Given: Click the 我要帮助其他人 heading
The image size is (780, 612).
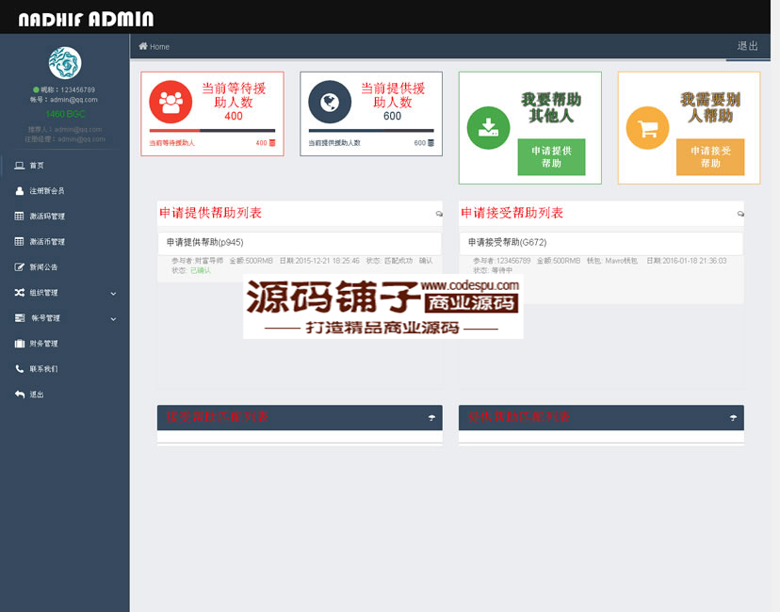Looking at the screenshot, I should 551,107.
